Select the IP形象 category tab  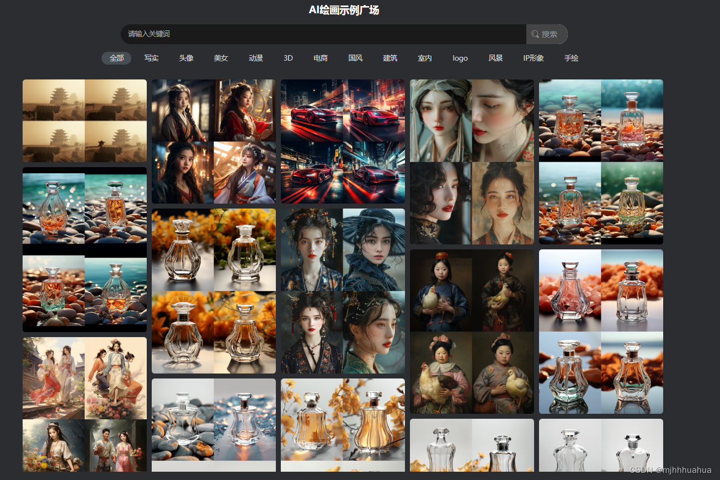(x=534, y=58)
